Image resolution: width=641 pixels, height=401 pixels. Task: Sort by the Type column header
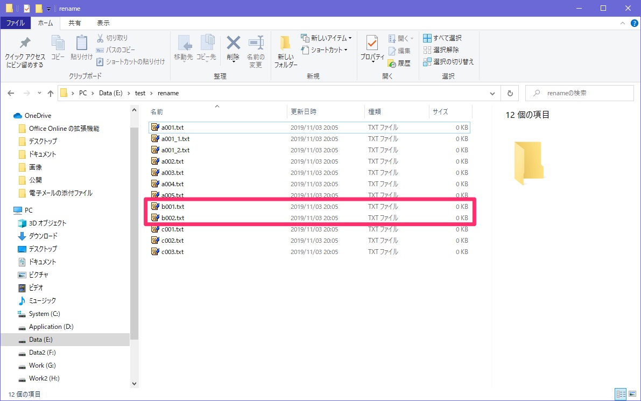tap(396, 111)
